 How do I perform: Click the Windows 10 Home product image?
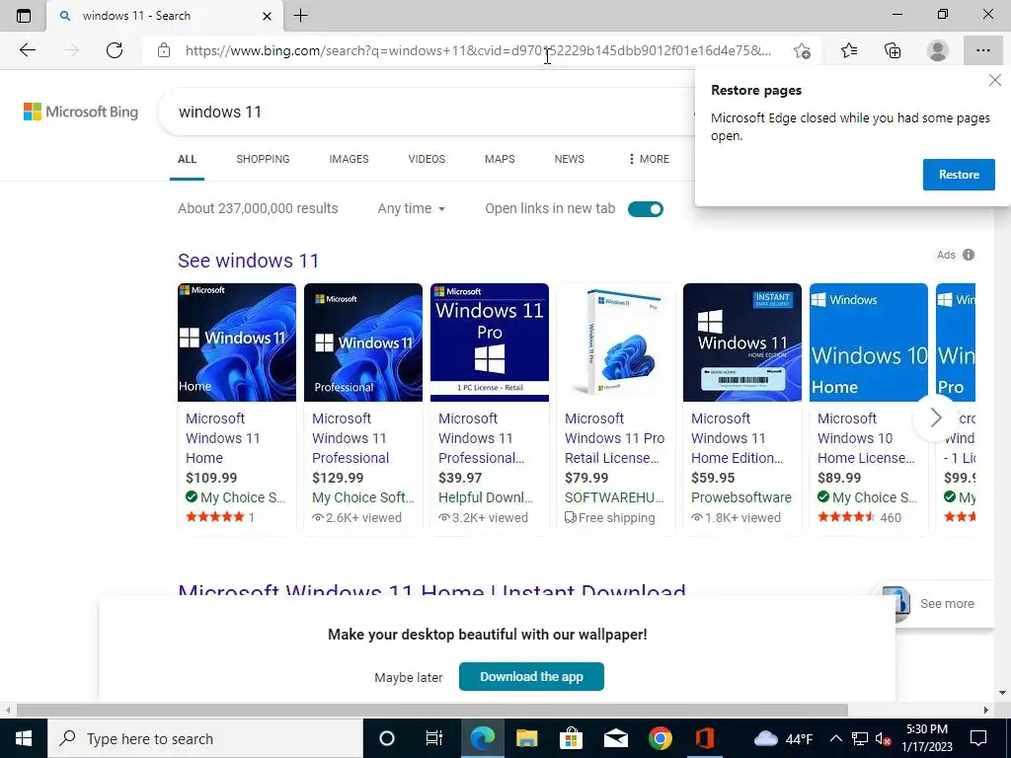coord(869,342)
